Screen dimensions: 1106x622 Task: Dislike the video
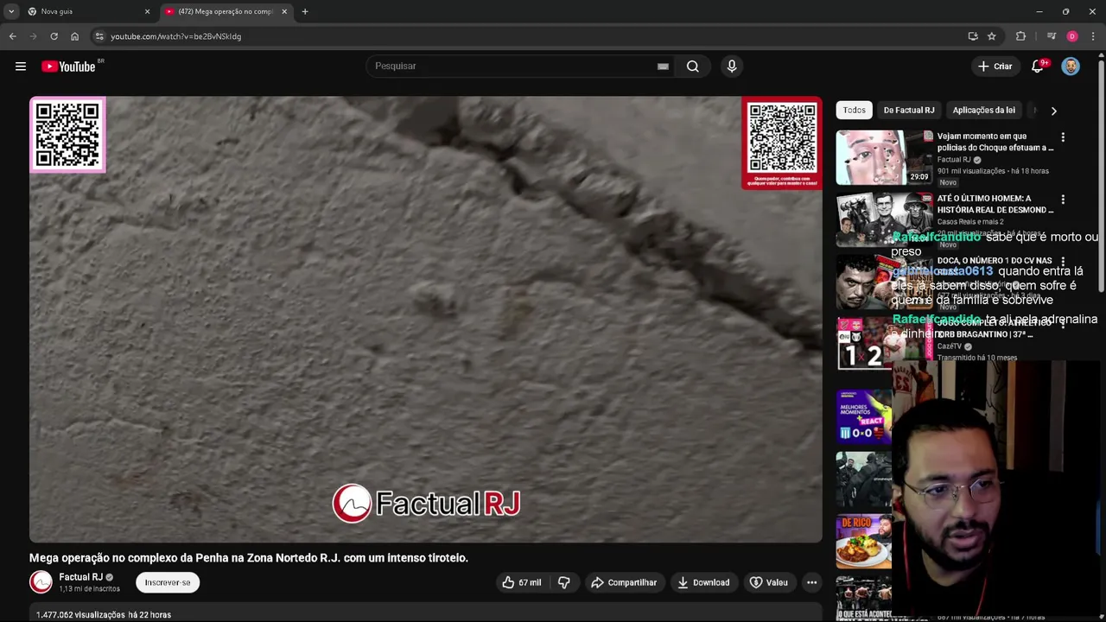(x=563, y=582)
